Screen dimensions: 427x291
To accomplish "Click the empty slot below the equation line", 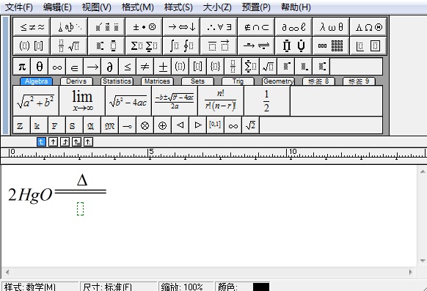I will 80,209.
